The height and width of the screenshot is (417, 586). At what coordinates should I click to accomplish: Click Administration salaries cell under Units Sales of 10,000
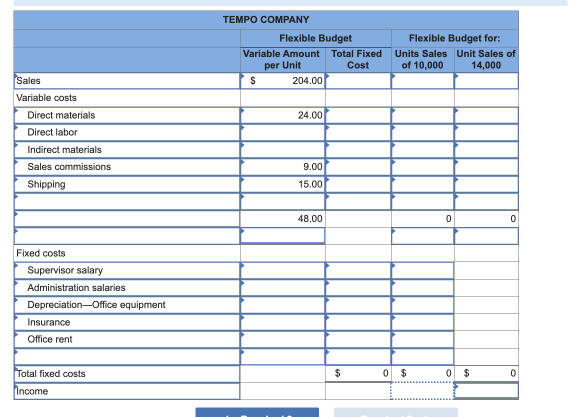coord(422,287)
